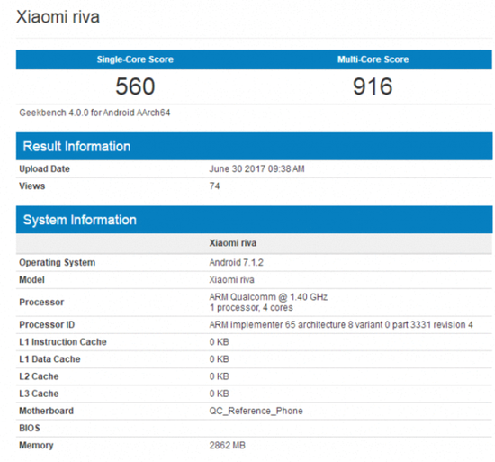
Task: Click the Motherboard value QC_Reference_Phone
Action: coord(256,411)
